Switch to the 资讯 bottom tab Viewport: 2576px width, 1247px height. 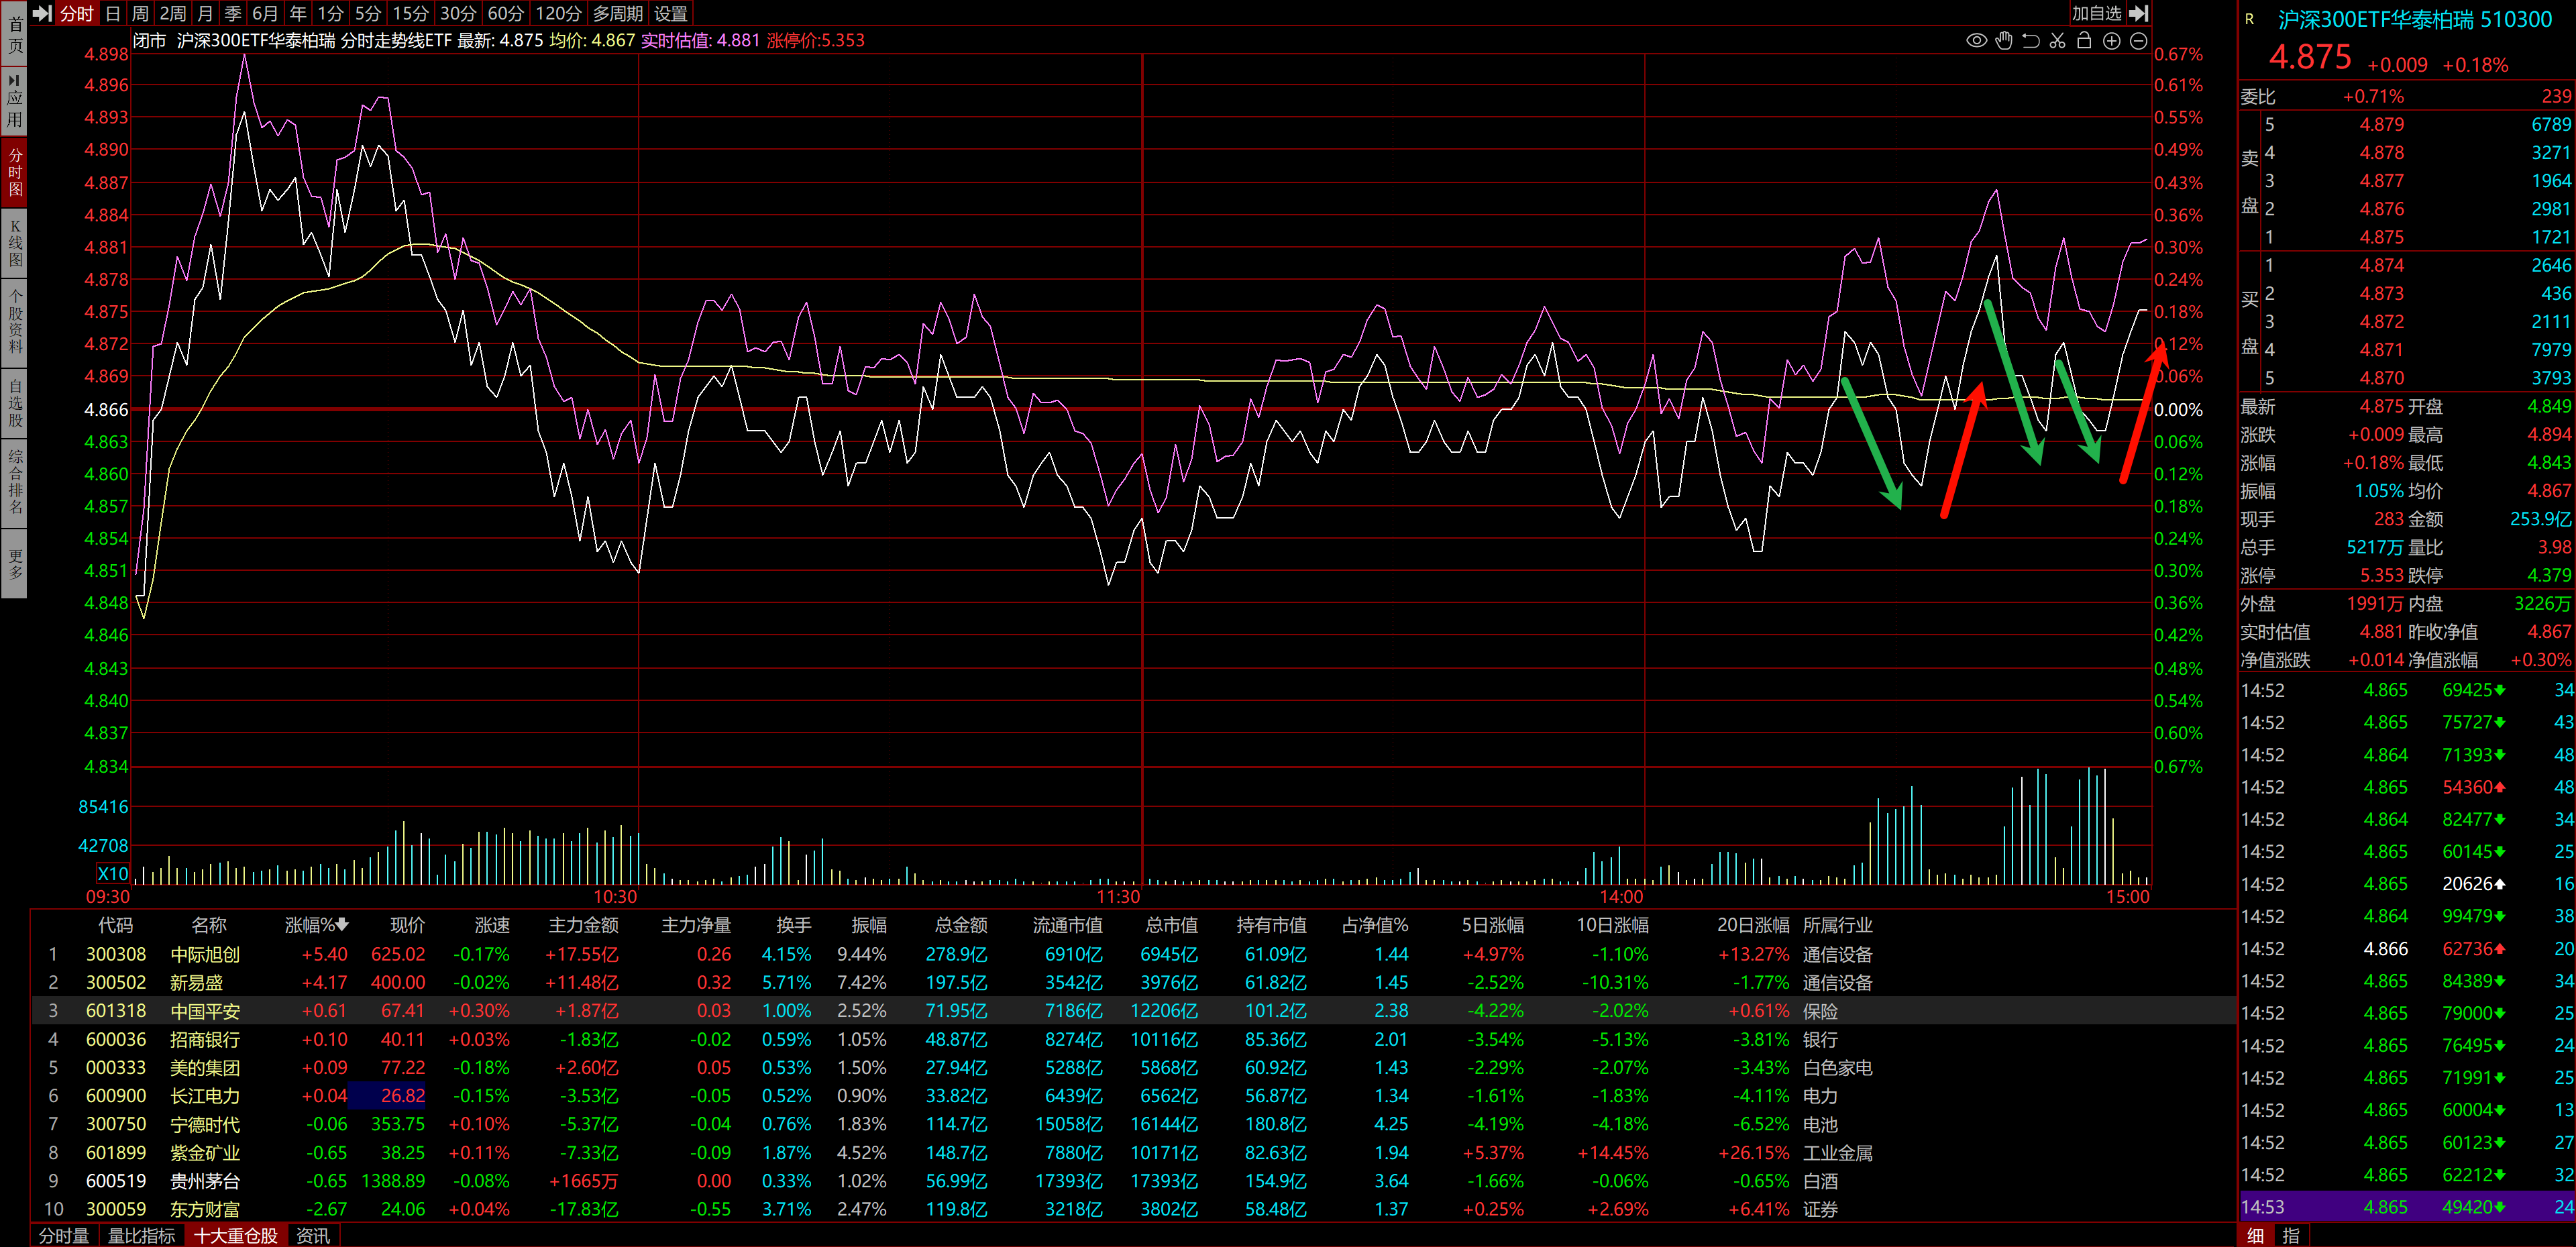click(313, 1236)
